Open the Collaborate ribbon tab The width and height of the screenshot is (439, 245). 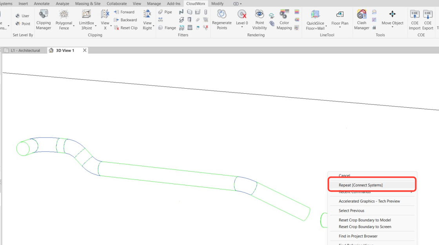[x=117, y=4]
